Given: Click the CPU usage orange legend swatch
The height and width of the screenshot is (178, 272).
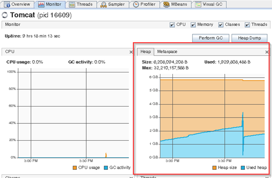Looking at the screenshot, I should coord(75,168).
